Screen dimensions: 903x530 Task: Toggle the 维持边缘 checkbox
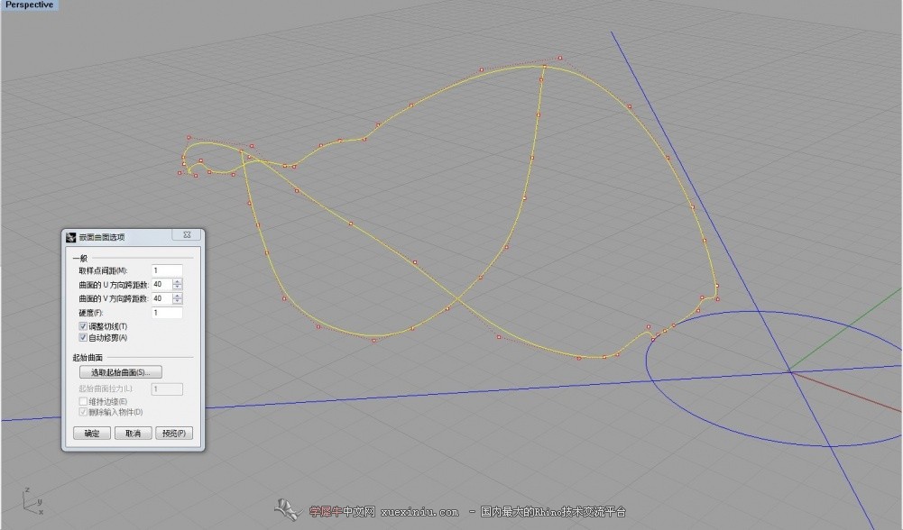(83, 401)
